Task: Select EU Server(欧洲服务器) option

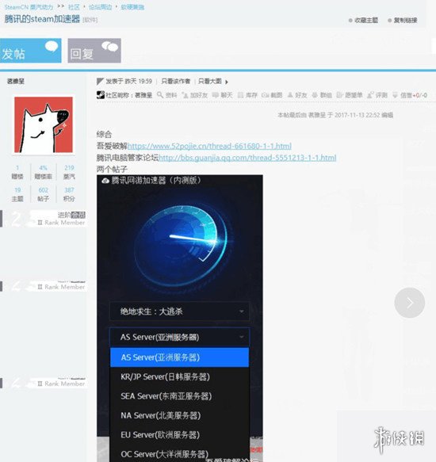Action: [179, 435]
